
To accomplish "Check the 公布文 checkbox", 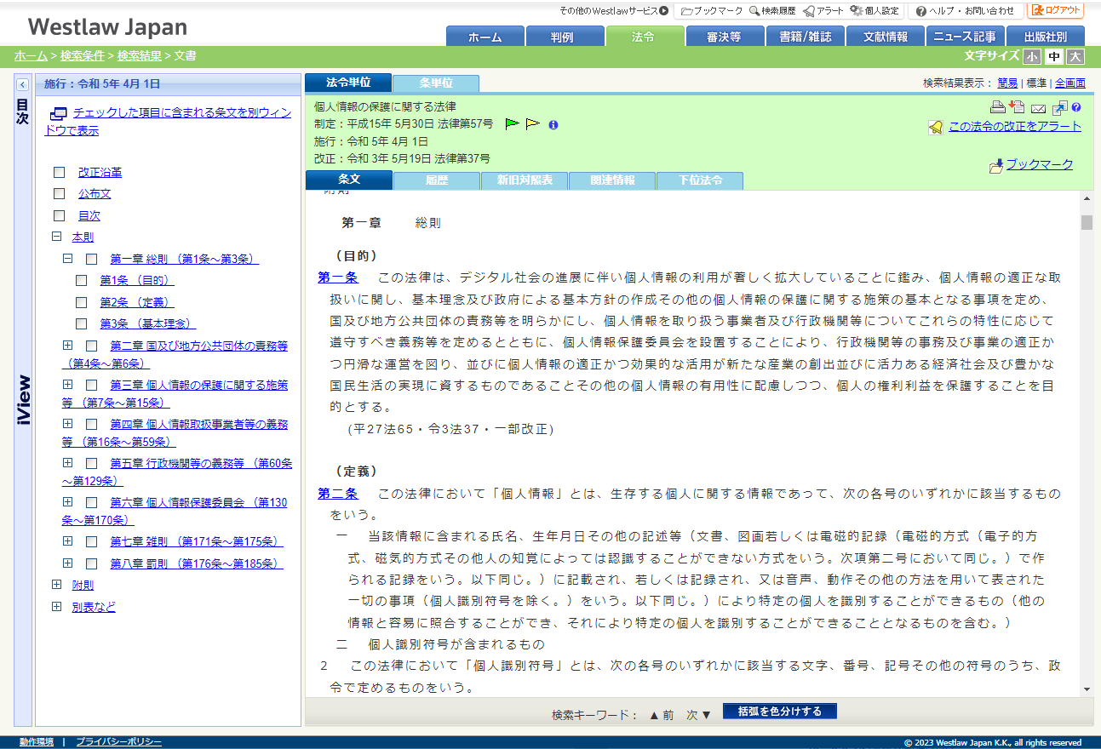I will (59, 194).
